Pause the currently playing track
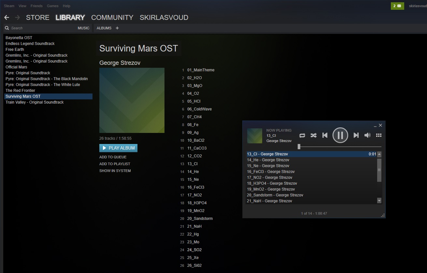427x273 pixels. click(x=340, y=135)
